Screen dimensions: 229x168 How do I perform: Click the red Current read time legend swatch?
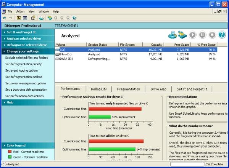point(10,152)
